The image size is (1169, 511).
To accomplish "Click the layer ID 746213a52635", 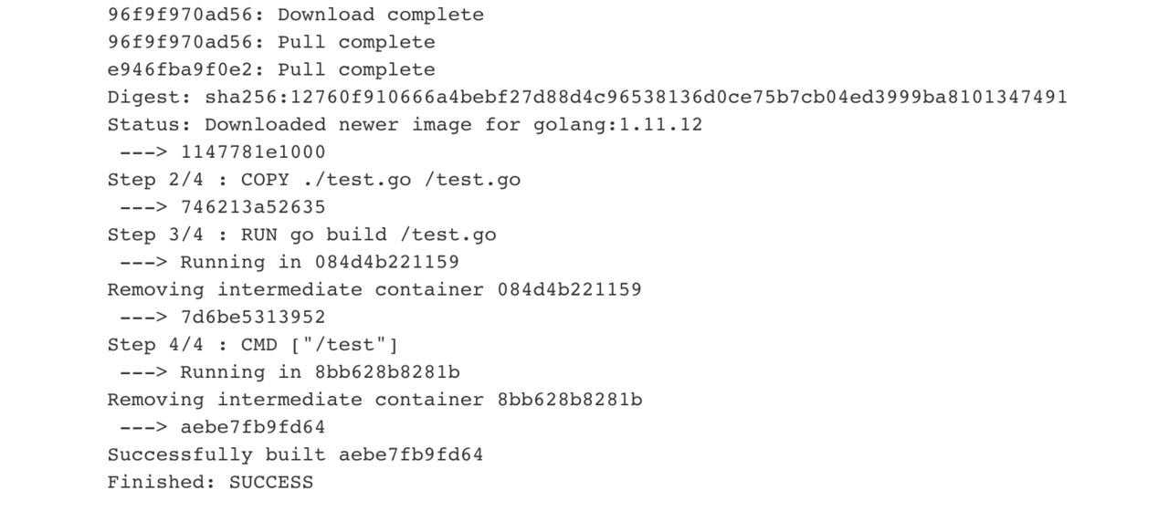I will (253, 207).
